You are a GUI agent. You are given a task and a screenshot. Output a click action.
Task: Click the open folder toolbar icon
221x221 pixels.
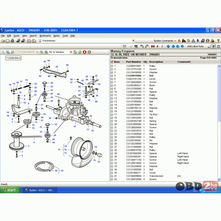(x=3, y=41)
